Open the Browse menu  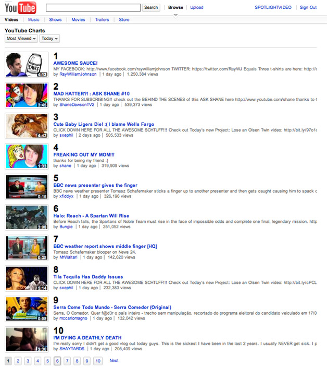175,7
